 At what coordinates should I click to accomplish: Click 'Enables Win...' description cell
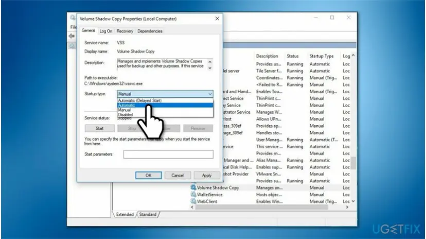[269, 201]
